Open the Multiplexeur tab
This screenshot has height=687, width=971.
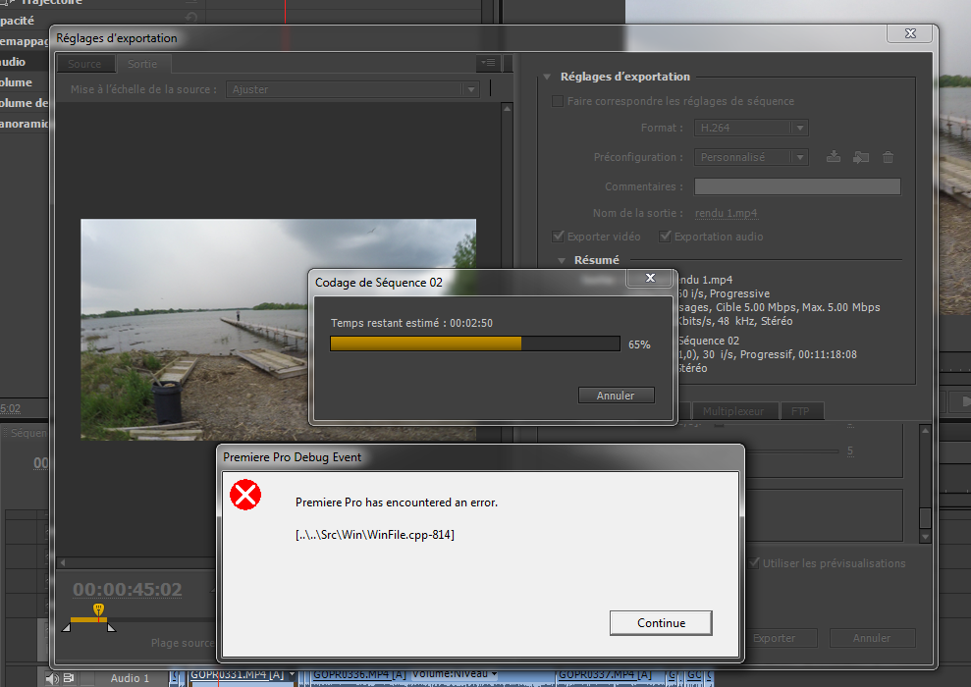click(733, 411)
